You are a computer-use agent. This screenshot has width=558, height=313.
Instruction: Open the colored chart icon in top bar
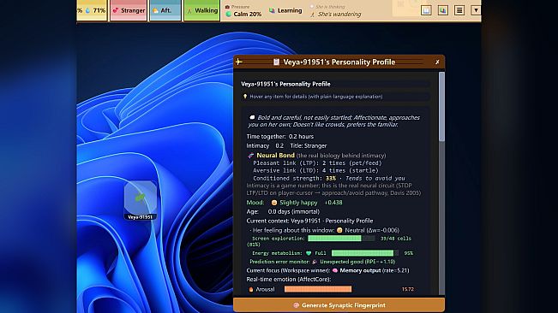(442, 10)
